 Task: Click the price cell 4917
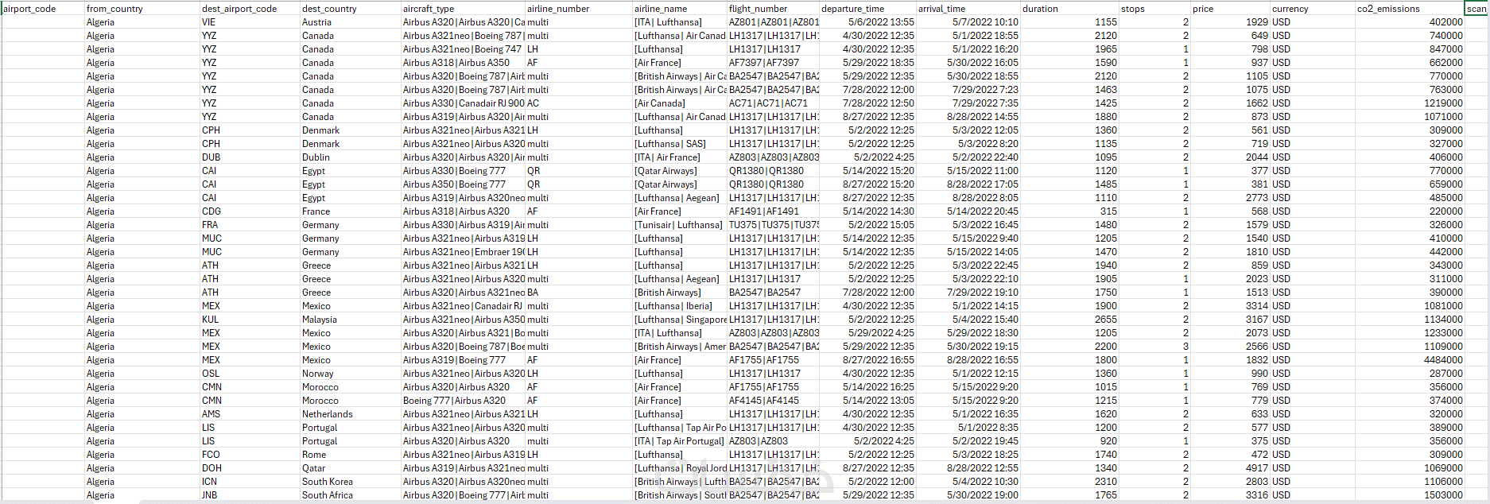click(x=1230, y=468)
